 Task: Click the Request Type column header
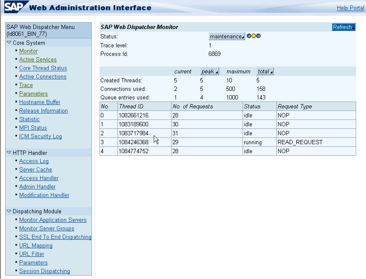295,106
